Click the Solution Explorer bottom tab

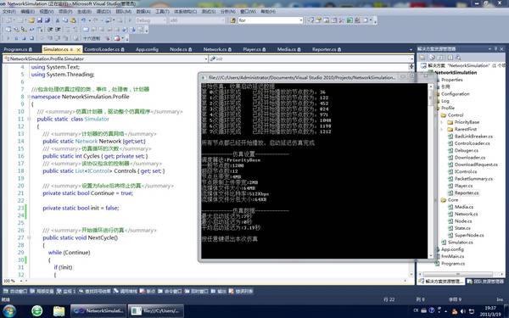(441, 282)
